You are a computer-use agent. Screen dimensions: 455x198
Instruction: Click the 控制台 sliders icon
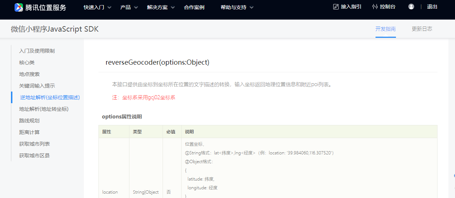[x=375, y=7]
